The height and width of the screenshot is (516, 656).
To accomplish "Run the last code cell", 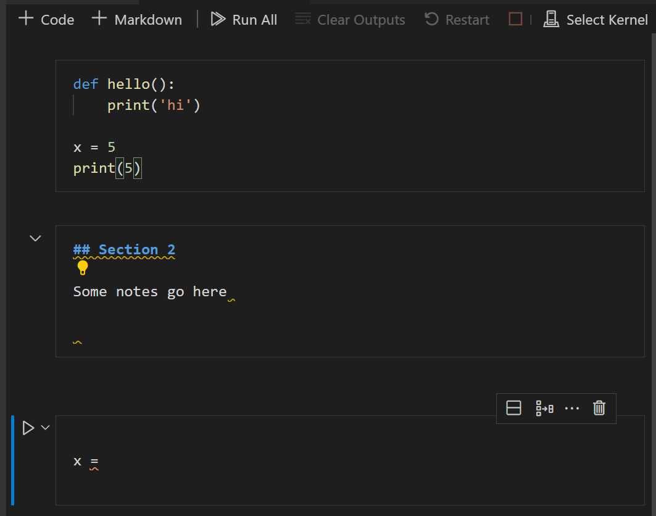I will [28, 428].
